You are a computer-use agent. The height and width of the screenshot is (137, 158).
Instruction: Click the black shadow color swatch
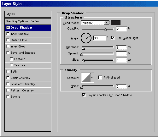[x=115, y=23]
